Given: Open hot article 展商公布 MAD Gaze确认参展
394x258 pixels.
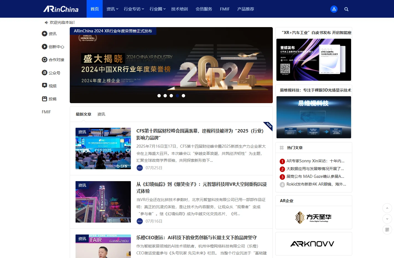Looking at the screenshot, I should tap(315, 176).
